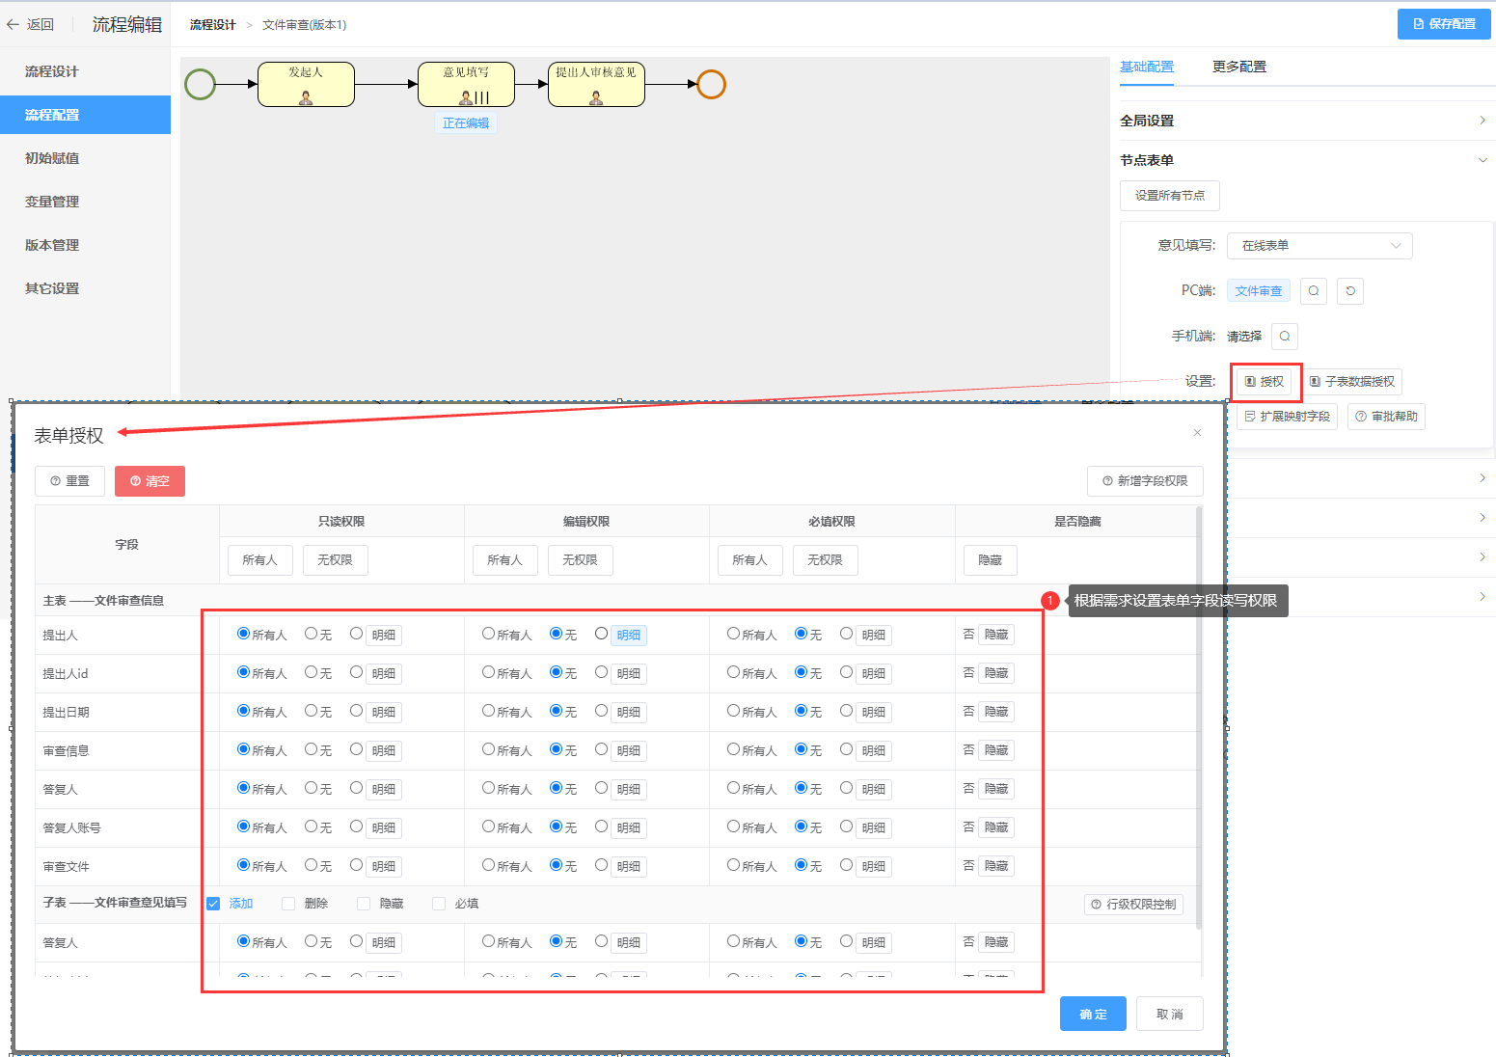
Task: Select the 意见填写 workflow node
Action: point(466,85)
